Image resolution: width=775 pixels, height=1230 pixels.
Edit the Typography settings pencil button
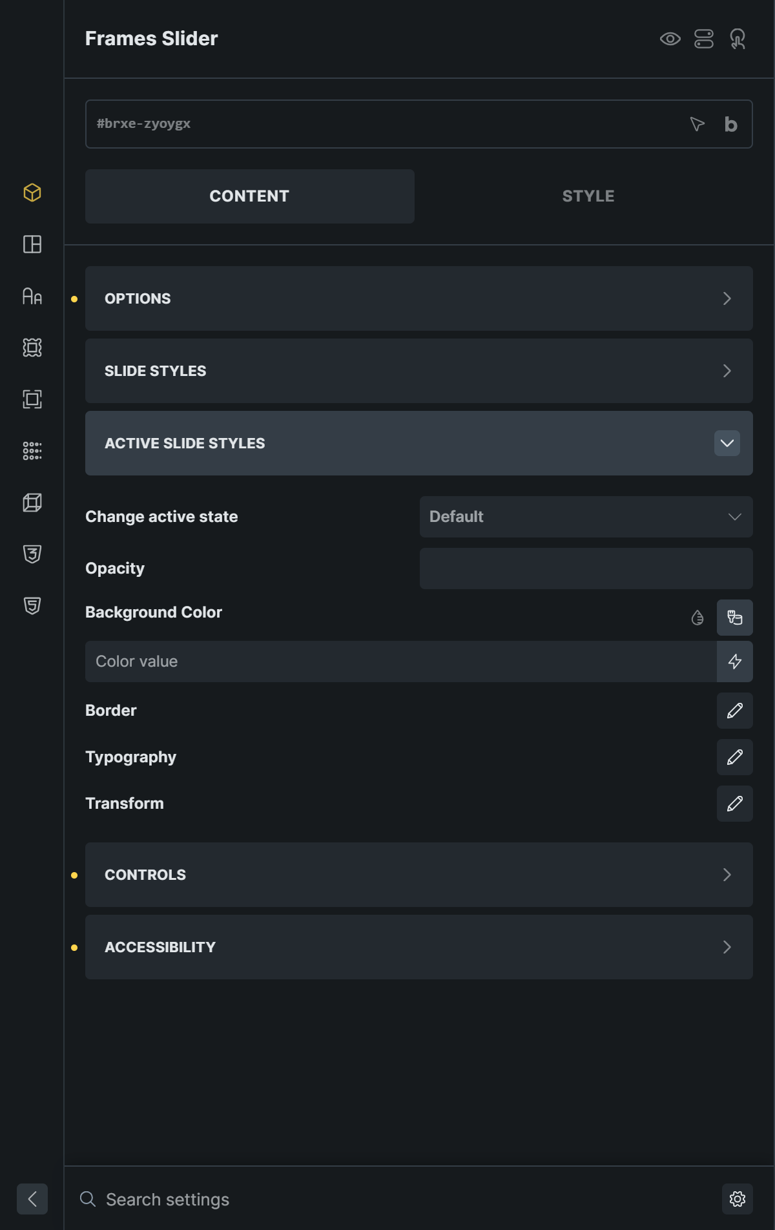(735, 757)
